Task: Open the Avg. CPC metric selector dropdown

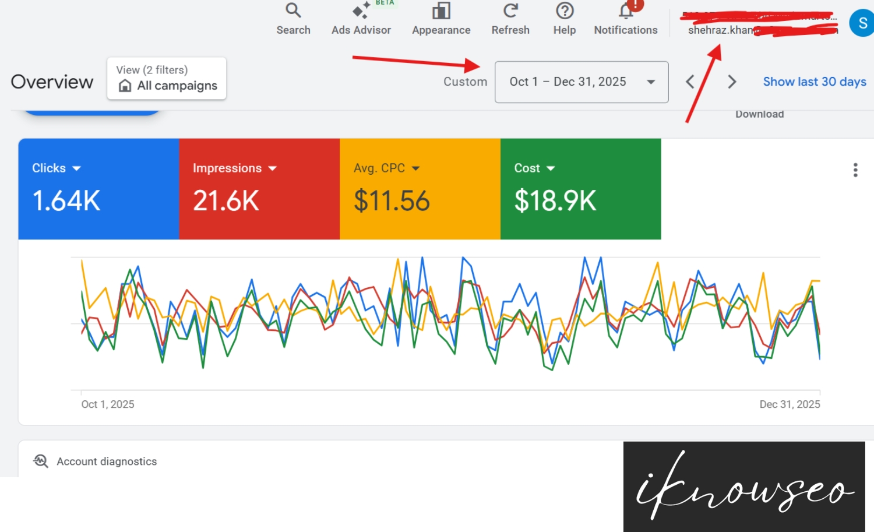Action: [x=416, y=168]
